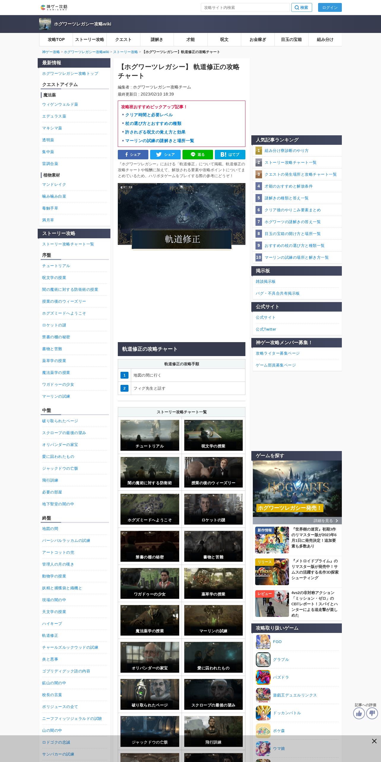Open 破り取られたページ sidebar link
Image resolution: width=381 pixels, height=762 pixels.
tap(60, 421)
